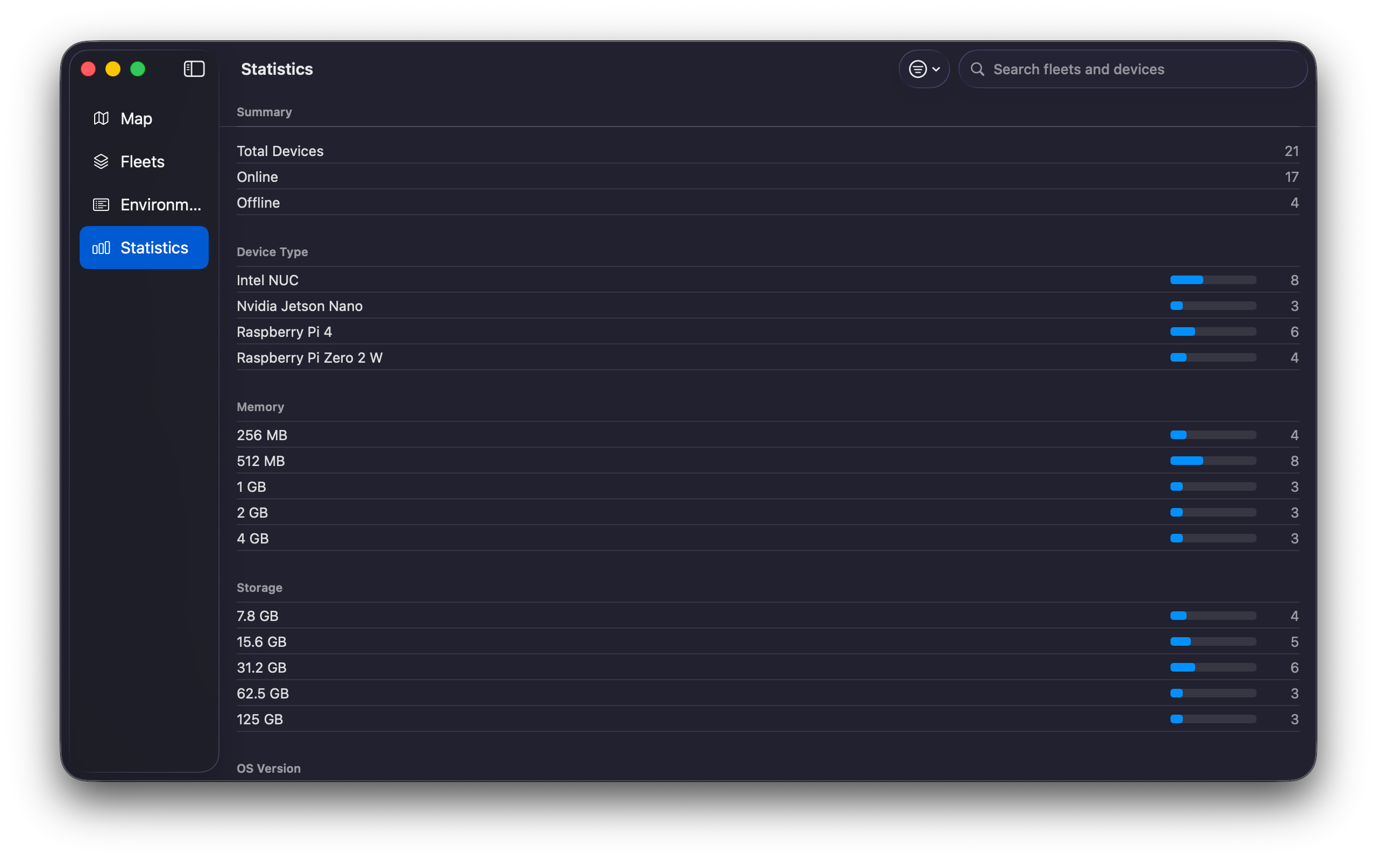The image size is (1377, 861).
Task: Open the filter dropdown menu
Action: click(924, 69)
